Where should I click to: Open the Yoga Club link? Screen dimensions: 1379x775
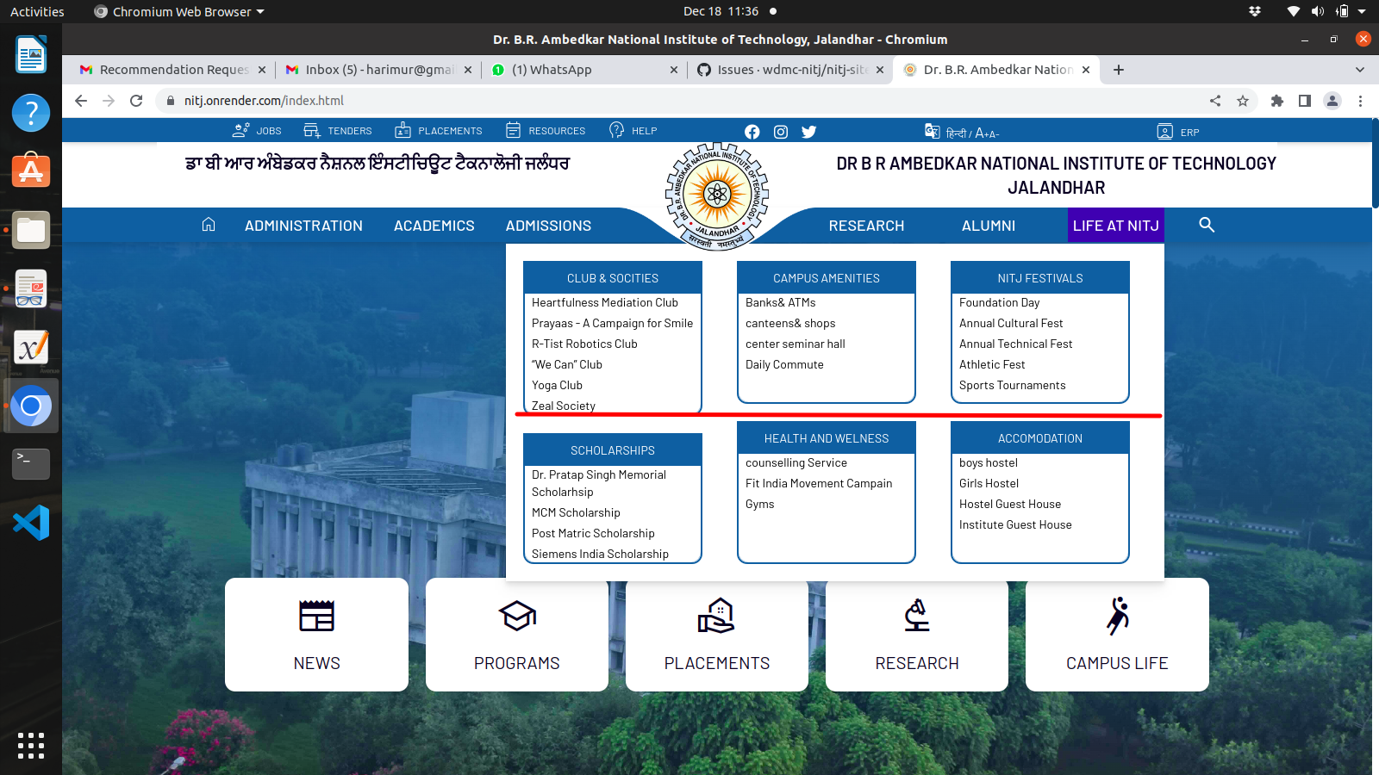pyautogui.click(x=556, y=384)
